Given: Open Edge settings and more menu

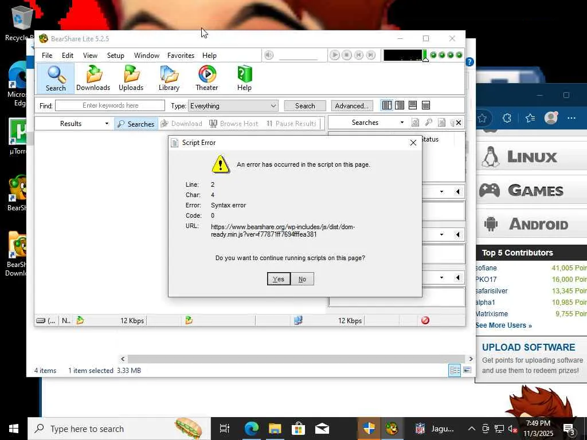Looking at the screenshot, I should [x=572, y=118].
